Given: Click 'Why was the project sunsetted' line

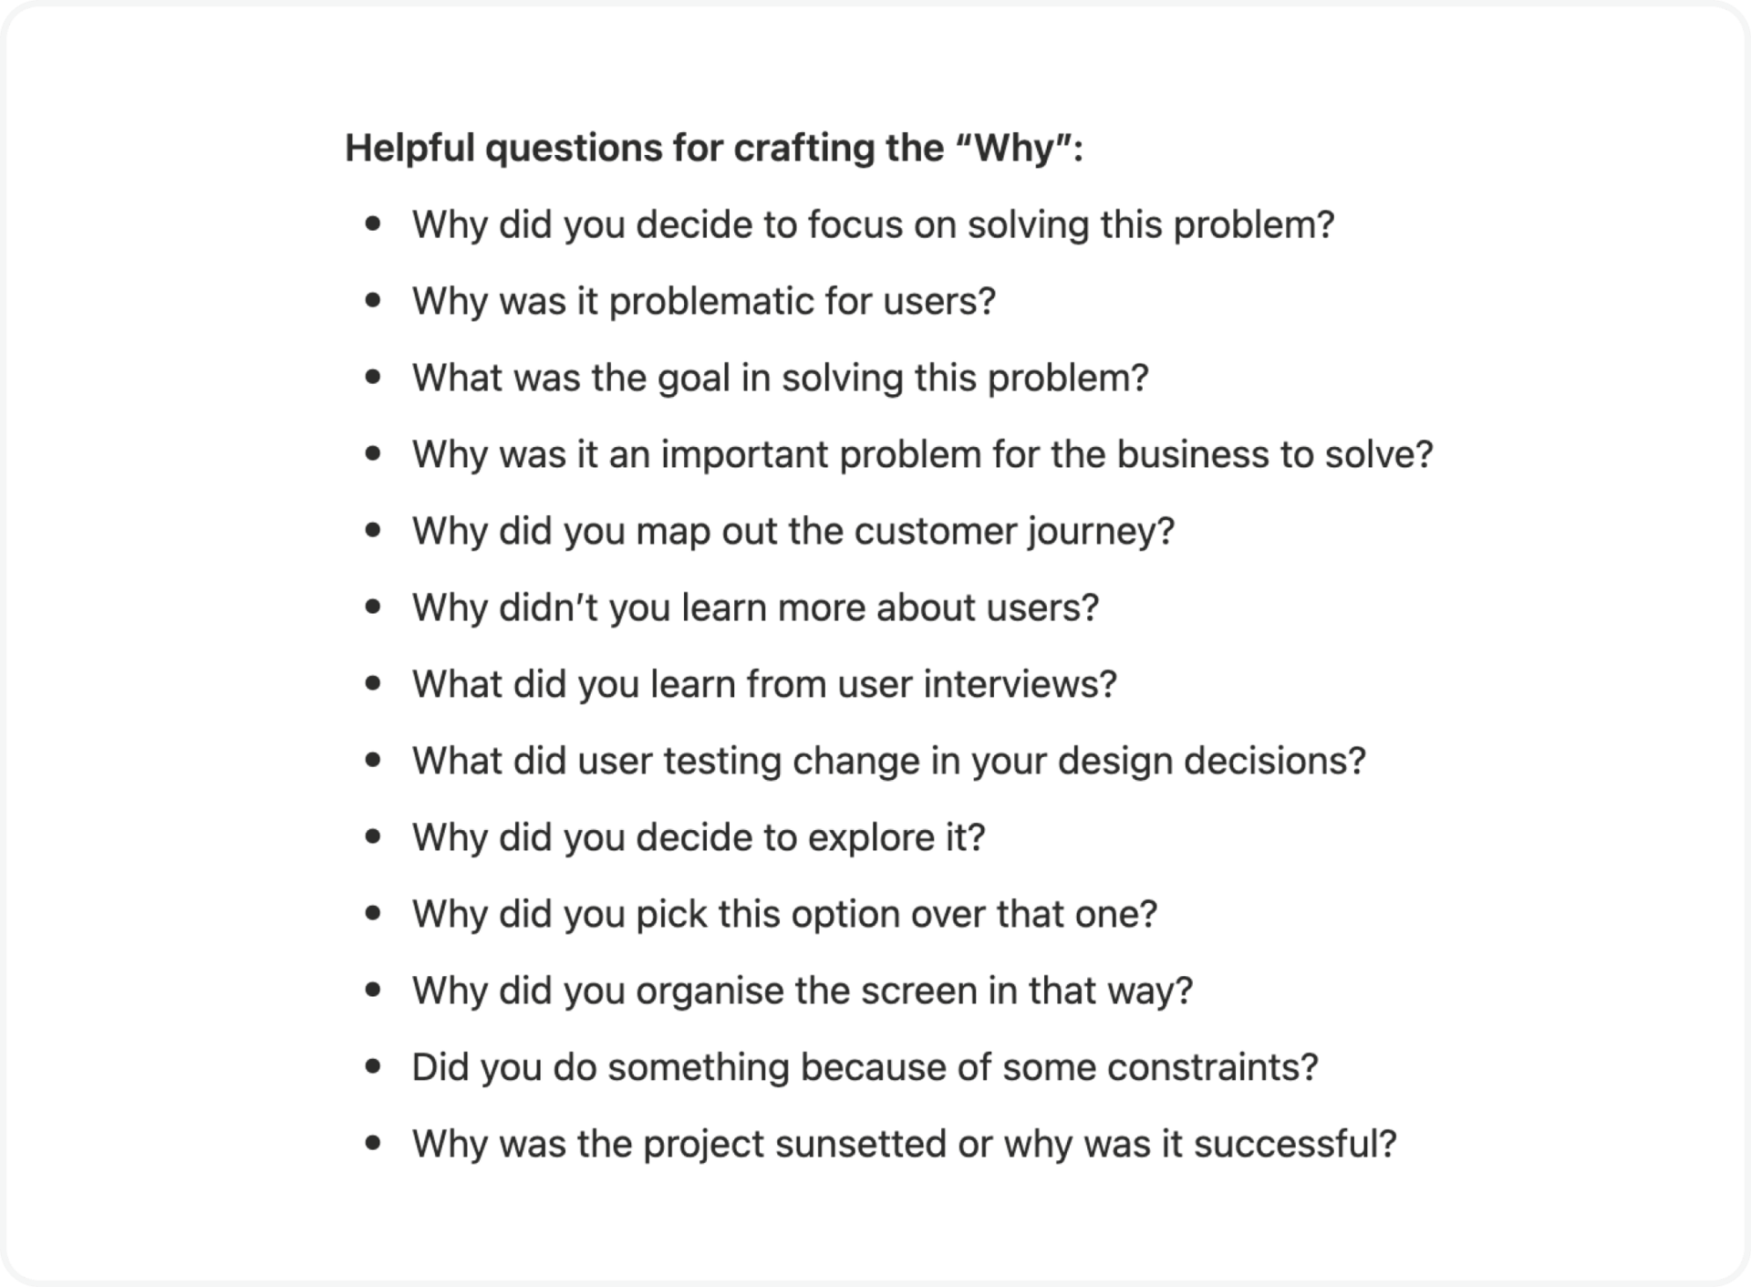Looking at the screenshot, I should click(904, 1144).
